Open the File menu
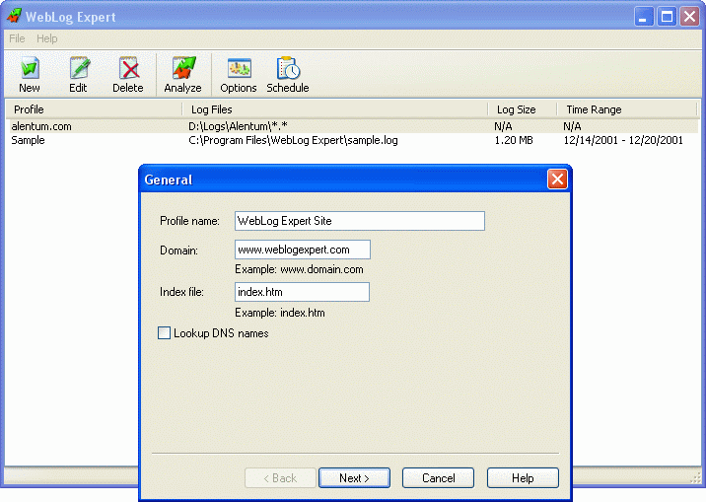706x502 pixels. pyautogui.click(x=17, y=38)
